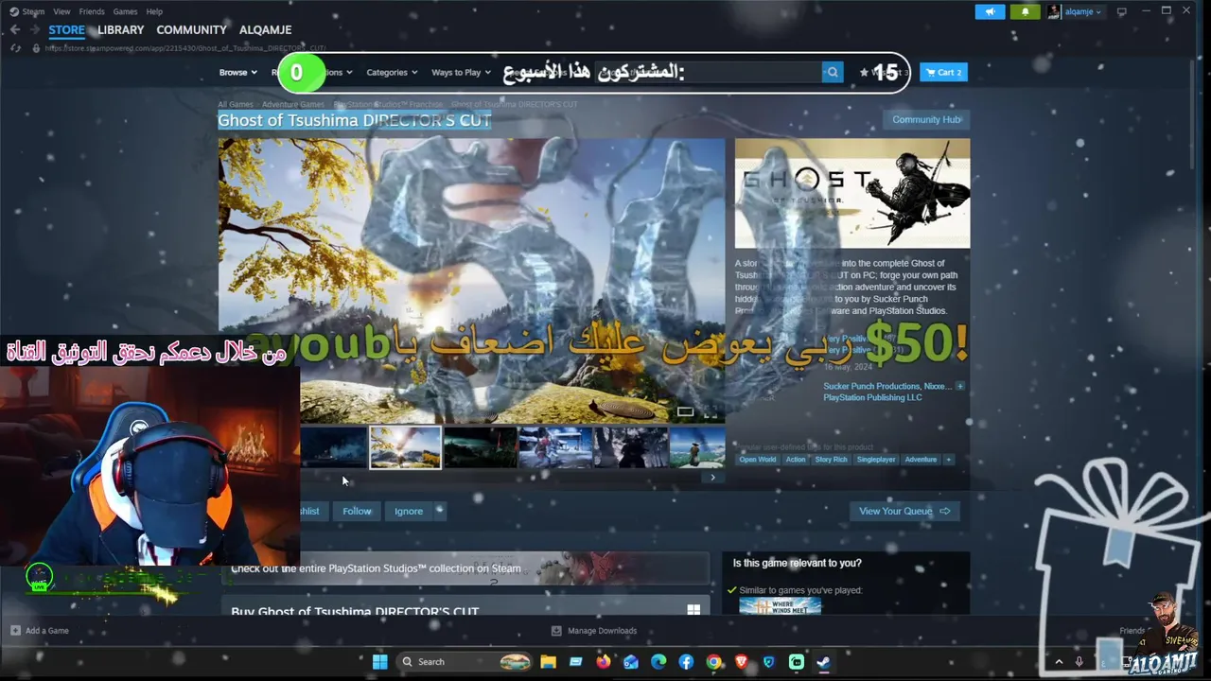This screenshot has width=1211, height=681.
Task: Go back with the navigation arrow
Action: click(x=14, y=30)
